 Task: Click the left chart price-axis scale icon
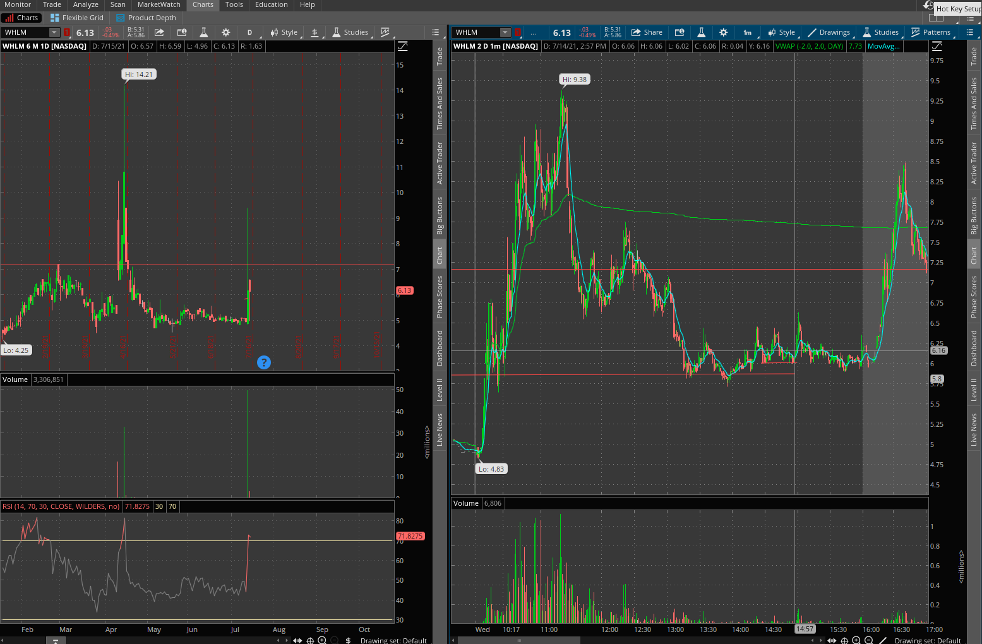402,46
